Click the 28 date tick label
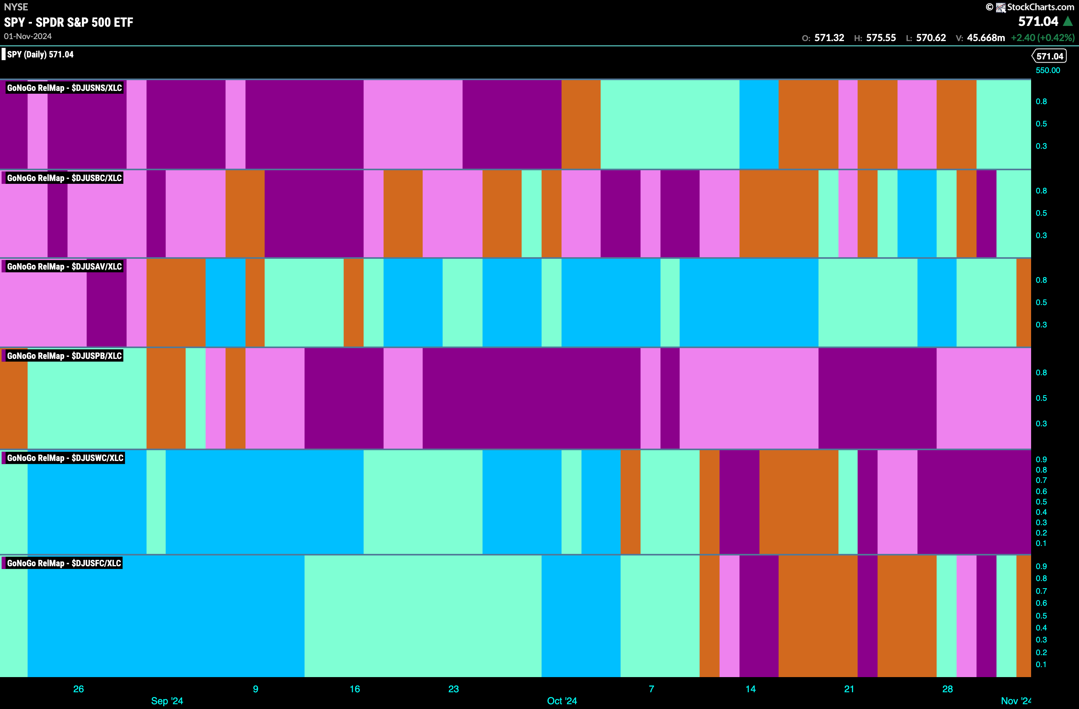This screenshot has width=1079, height=709. click(x=948, y=689)
